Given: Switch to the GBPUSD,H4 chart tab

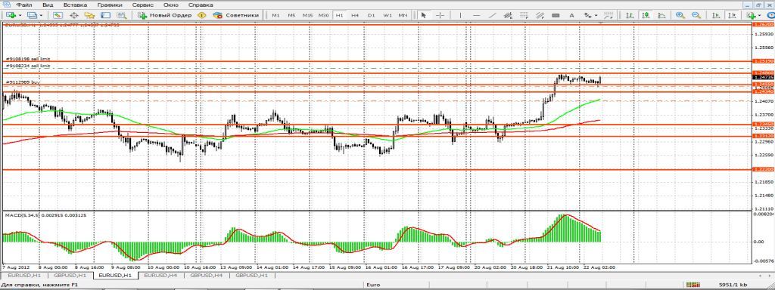Looking at the screenshot, I should point(206,275).
